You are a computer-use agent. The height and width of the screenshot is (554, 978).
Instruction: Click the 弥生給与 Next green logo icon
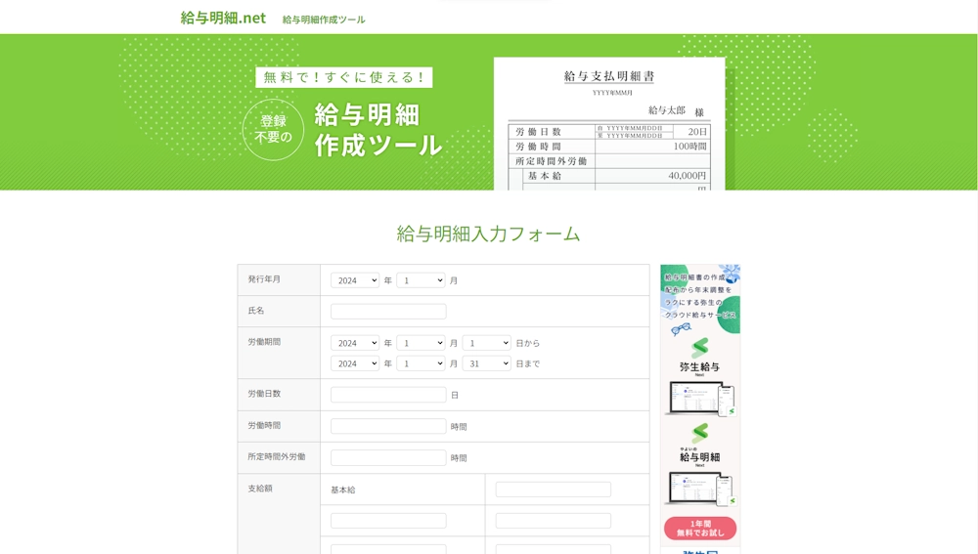[x=699, y=349]
